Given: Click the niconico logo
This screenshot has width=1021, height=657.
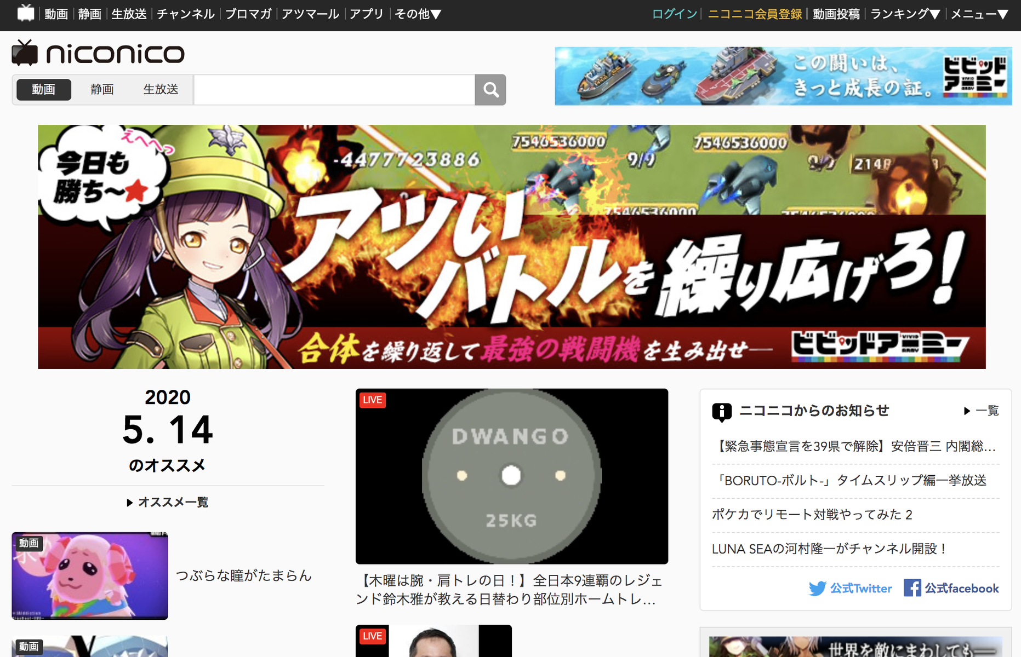Looking at the screenshot, I should (98, 53).
